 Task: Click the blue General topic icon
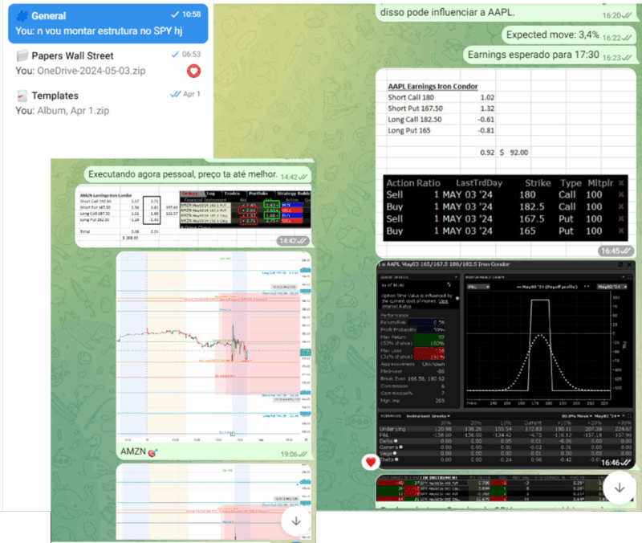[x=22, y=16]
